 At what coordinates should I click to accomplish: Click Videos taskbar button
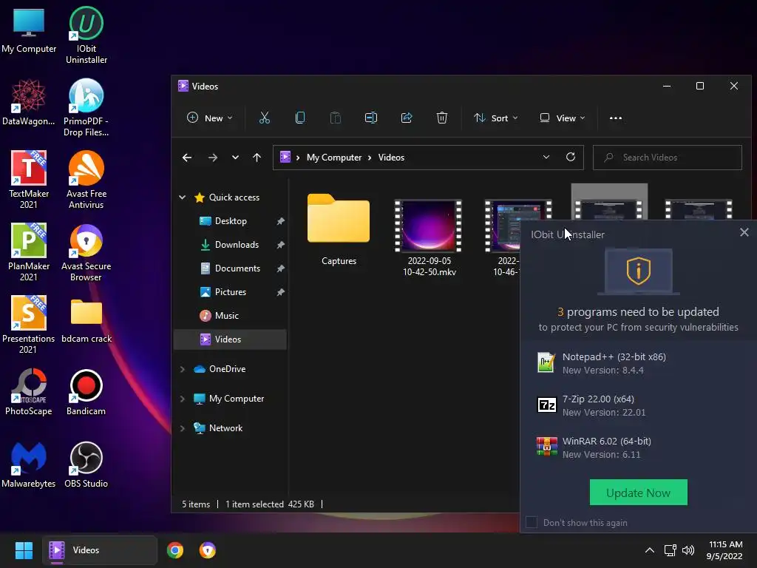(x=100, y=550)
